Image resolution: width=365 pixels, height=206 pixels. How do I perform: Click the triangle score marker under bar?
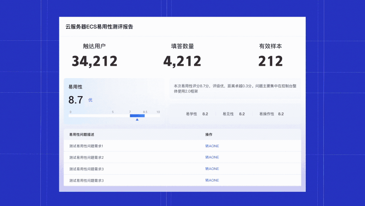pyautogui.click(x=137, y=119)
